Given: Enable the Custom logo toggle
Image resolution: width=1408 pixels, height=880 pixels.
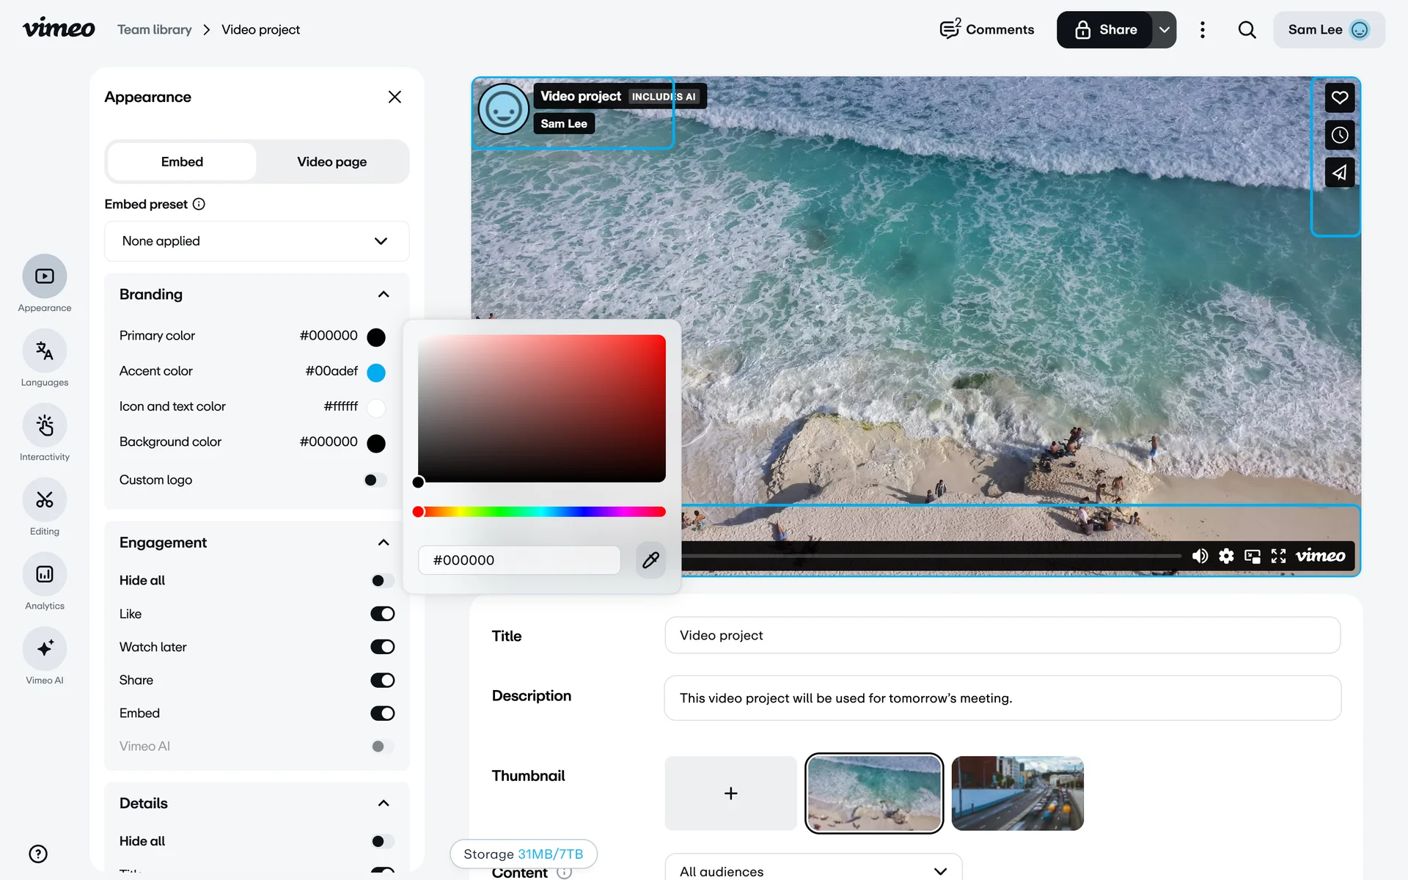Looking at the screenshot, I should pos(375,480).
